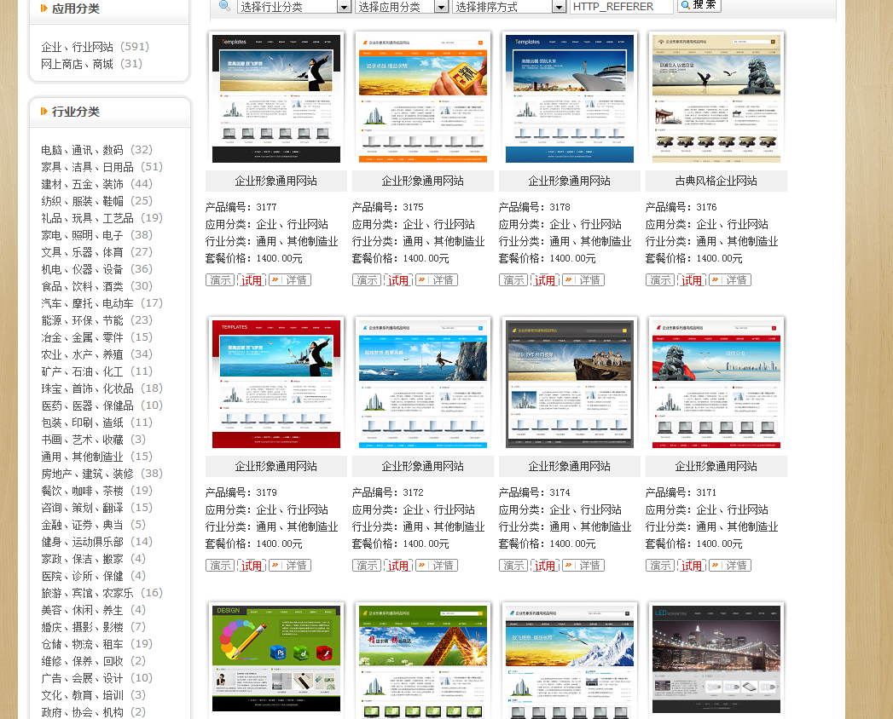
Task: Open 详情 details for product 3171
Action: 730,566
